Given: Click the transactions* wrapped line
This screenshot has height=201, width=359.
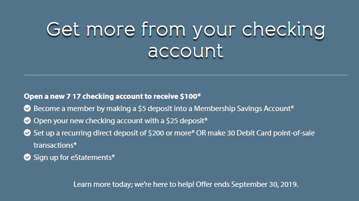Looking at the screenshot, I should tap(55, 145).
